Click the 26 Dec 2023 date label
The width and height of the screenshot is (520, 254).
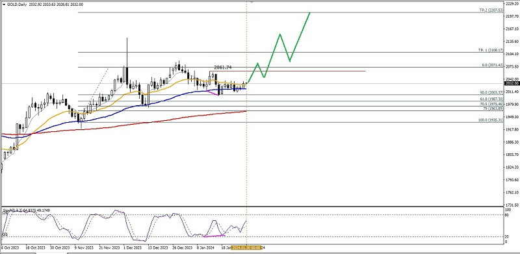[x=183, y=248]
